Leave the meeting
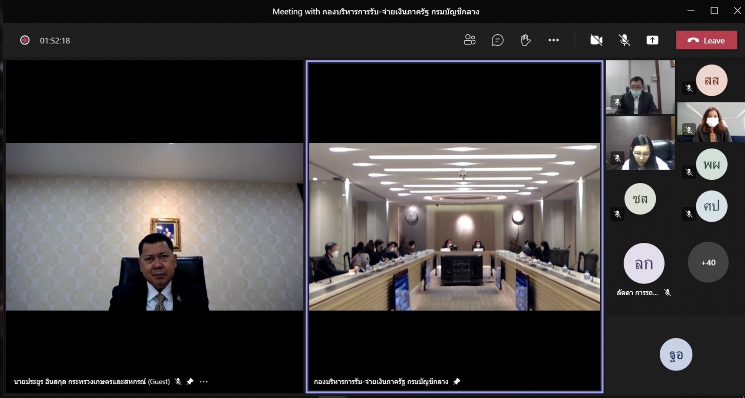Image resolution: width=745 pixels, height=398 pixels. (x=707, y=40)
